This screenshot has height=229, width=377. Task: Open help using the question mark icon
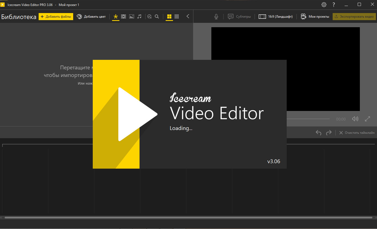pyautogui.click(x=334, y=5)
